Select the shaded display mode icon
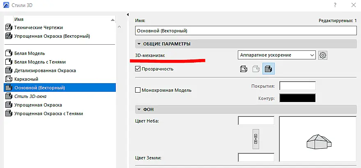Screen dimensions: 361x168 click(x=269, y=69)
